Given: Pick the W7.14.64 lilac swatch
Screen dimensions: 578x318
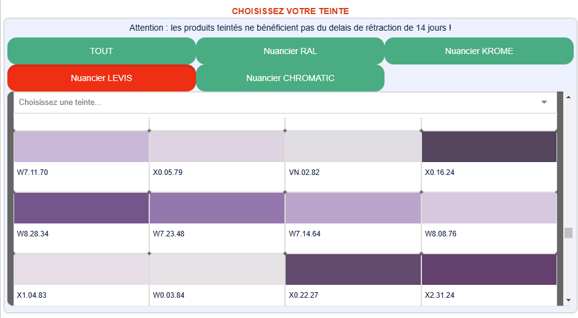Looking at the screenshot, I should [353, 208].
